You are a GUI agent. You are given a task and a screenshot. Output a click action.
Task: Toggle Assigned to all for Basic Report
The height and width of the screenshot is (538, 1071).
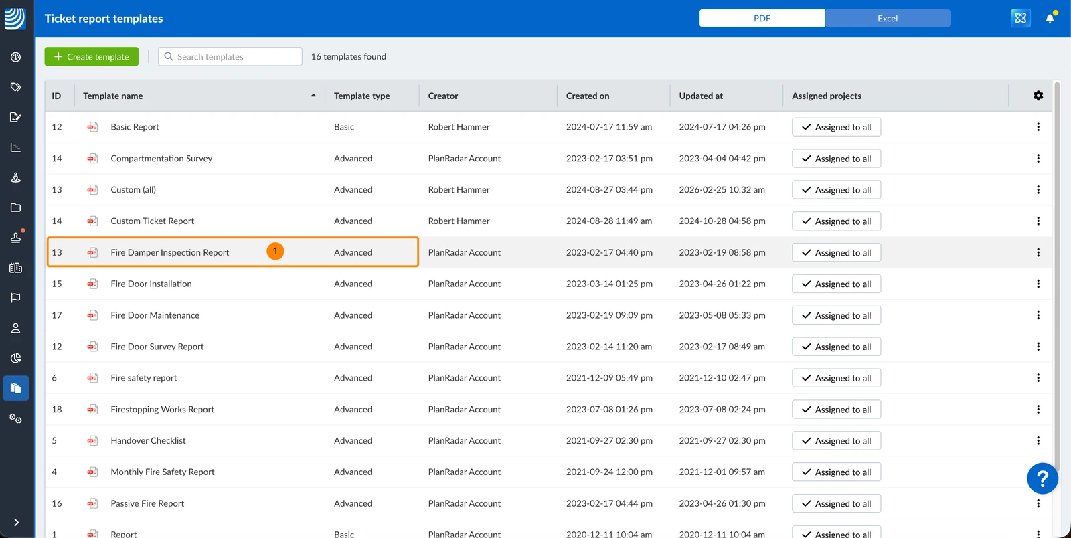(x=836, y=127)
